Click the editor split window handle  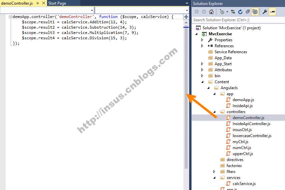click(x=186, y=17)
